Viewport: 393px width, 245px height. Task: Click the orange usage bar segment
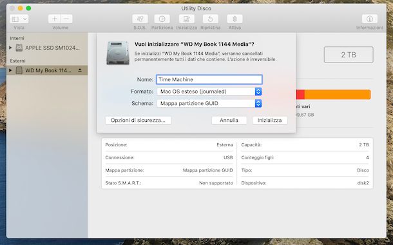pos(338,95)
